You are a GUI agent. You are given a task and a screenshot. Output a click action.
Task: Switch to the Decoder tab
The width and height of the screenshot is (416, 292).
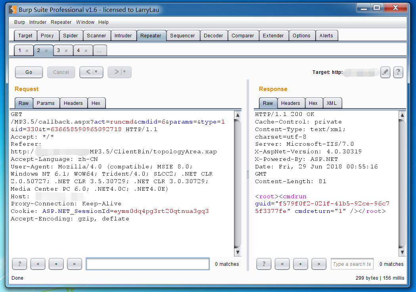coord(213,36)
